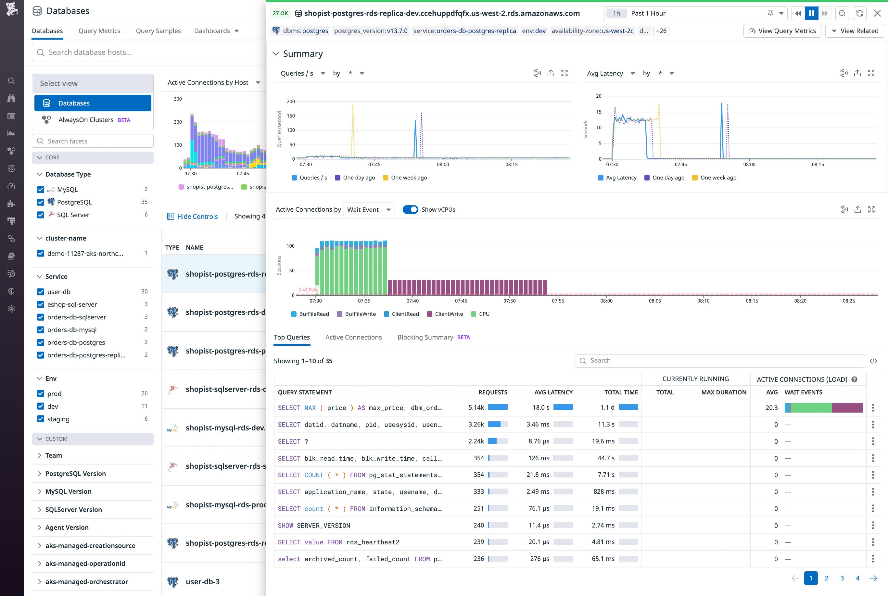Switch to the Active Connections tab
Image resolution: width=888 pixels, height=596 pixels.
(x=353, y=337)
